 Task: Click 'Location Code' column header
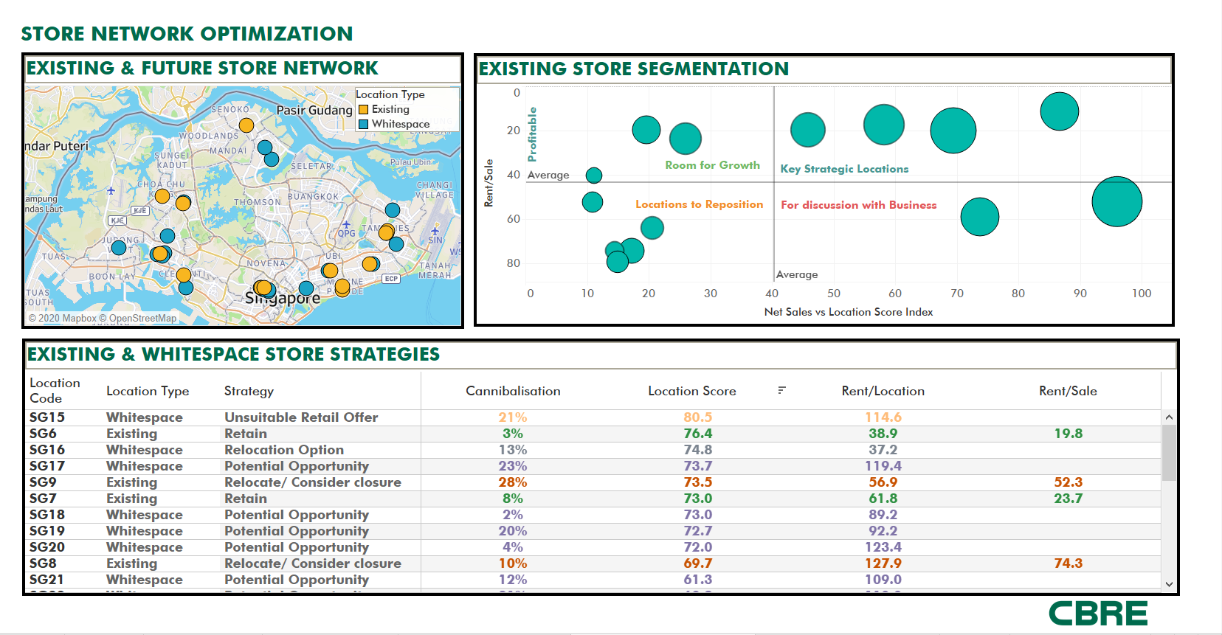55,390
